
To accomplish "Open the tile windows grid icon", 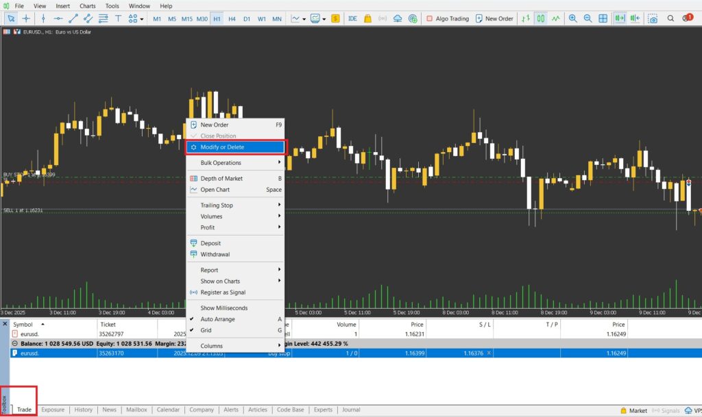I will coord(603,18).
